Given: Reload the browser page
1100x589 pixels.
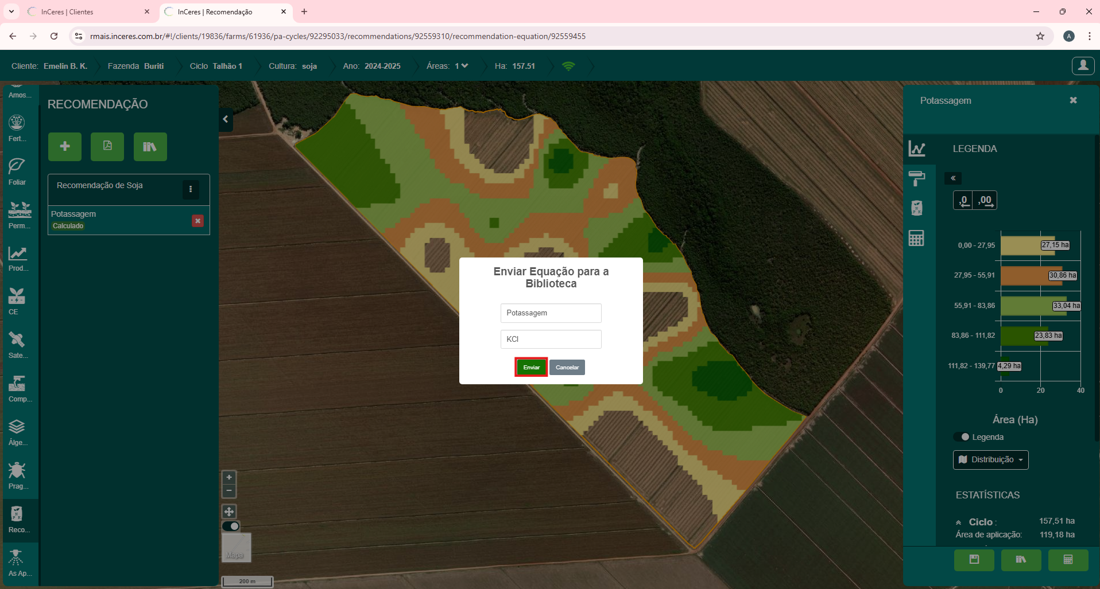Looking at the screenshot, I should pos(54,36).
